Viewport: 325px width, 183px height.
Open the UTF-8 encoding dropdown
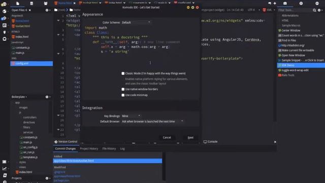pyautogui.click(x=254, y=10)
